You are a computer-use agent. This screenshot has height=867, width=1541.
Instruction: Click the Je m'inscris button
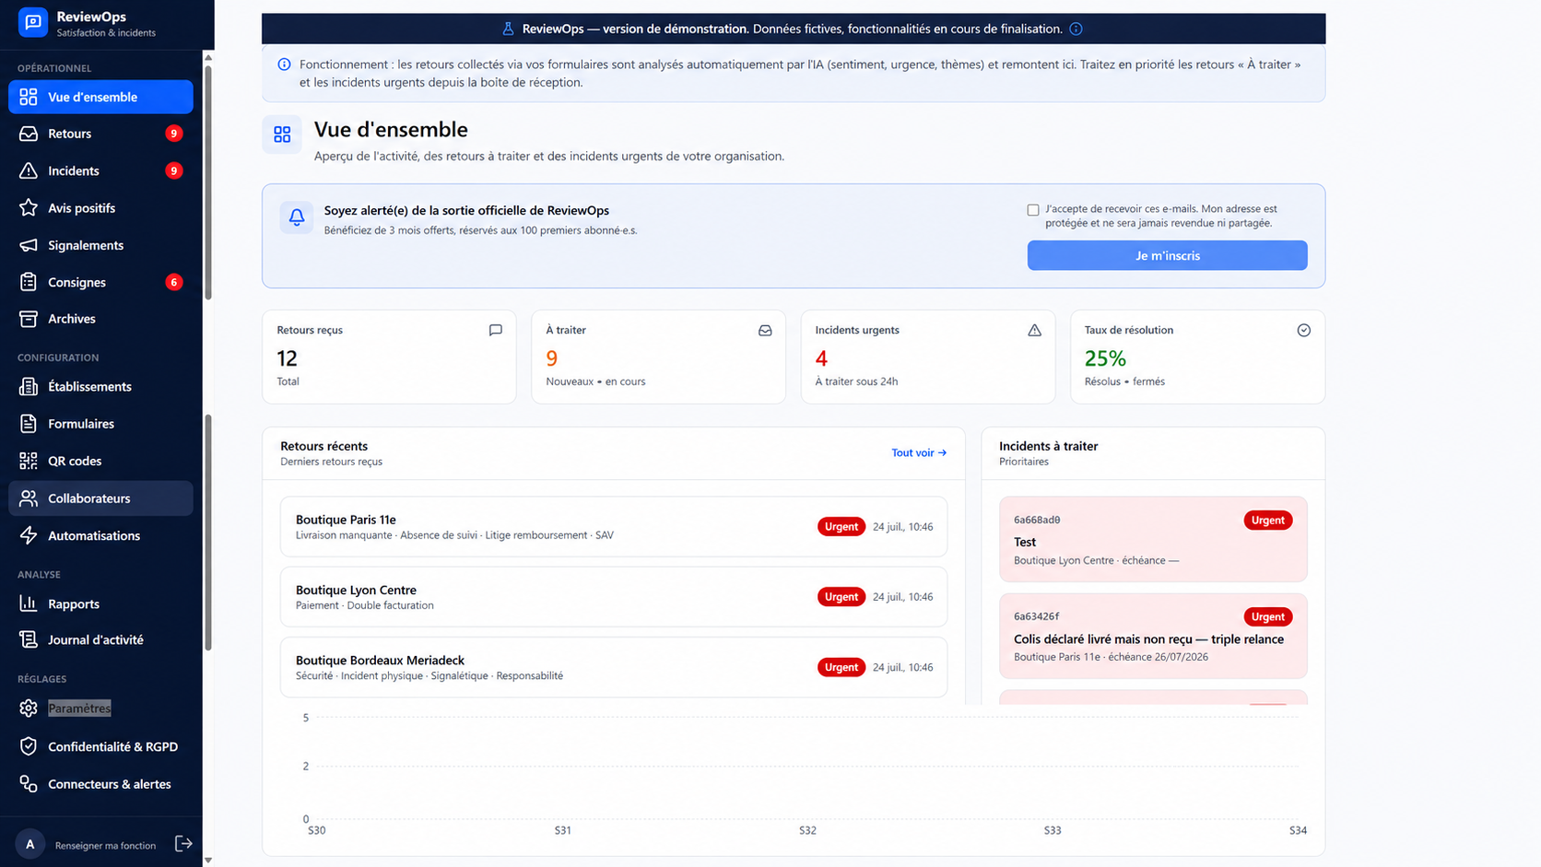(x=1167, y=255)
